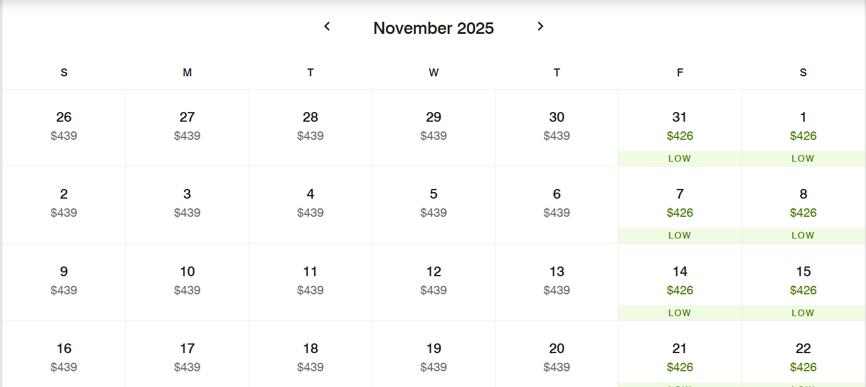Select November 21 priced at $426
Viewport: 866px width, 387px height.
(x=680, y=354)
